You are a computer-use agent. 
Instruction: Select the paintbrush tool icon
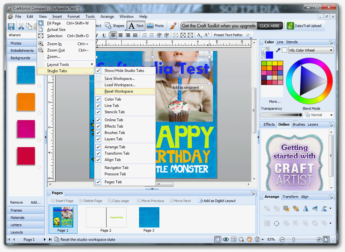pyautogui.click(x=173, y=26)
